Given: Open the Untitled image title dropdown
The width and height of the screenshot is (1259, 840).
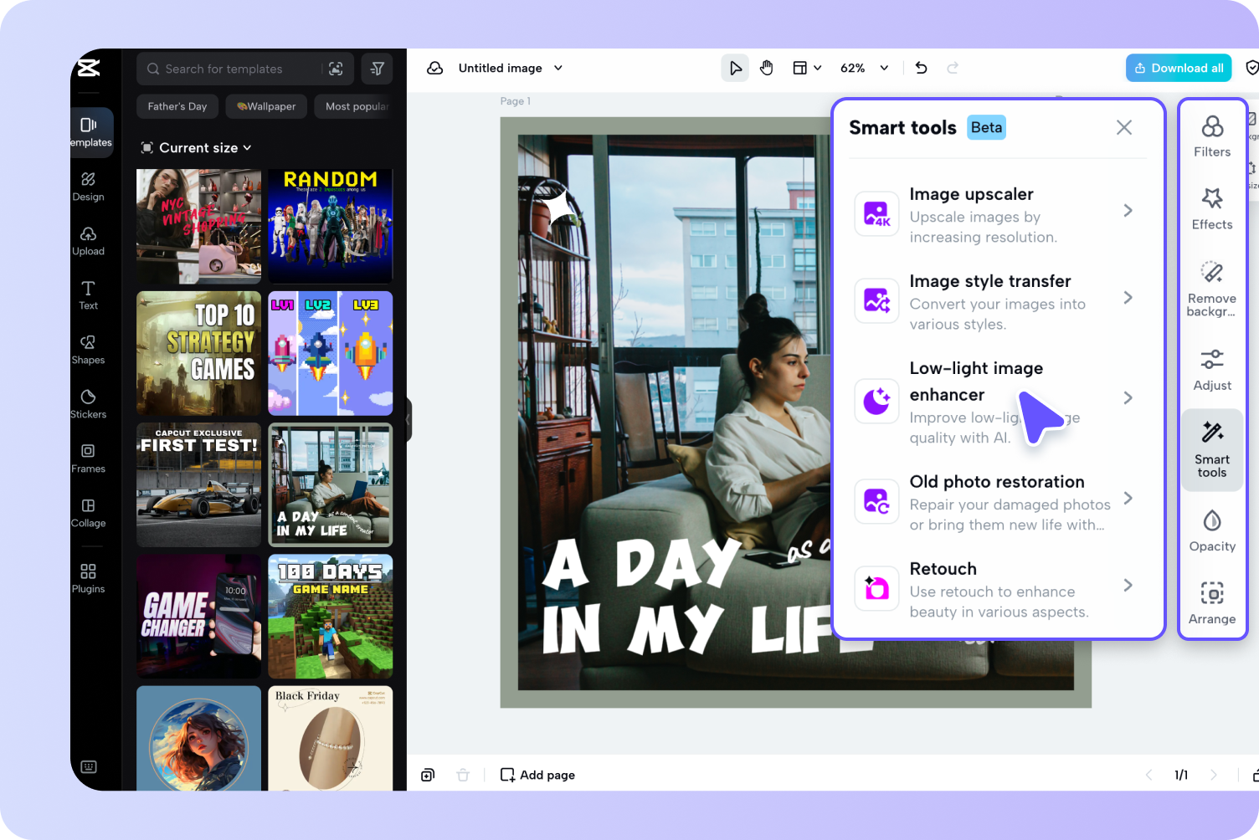Looking at the screenshot, I should (x=510, y=68).
